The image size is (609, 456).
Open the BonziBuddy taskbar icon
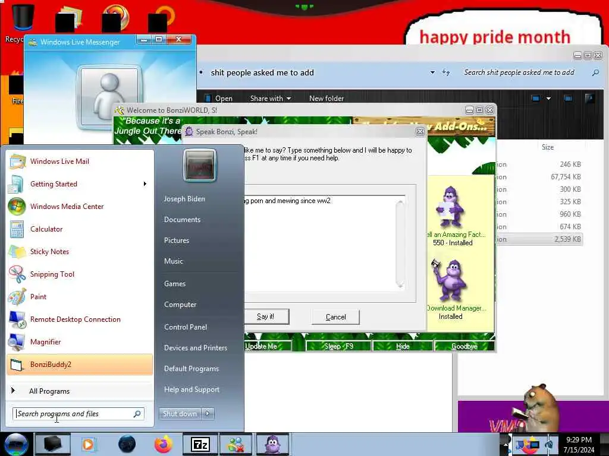click(x=272, y=444)
